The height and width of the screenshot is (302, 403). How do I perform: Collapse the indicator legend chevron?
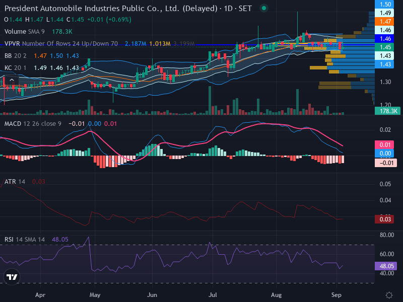(x=12, y=81)
